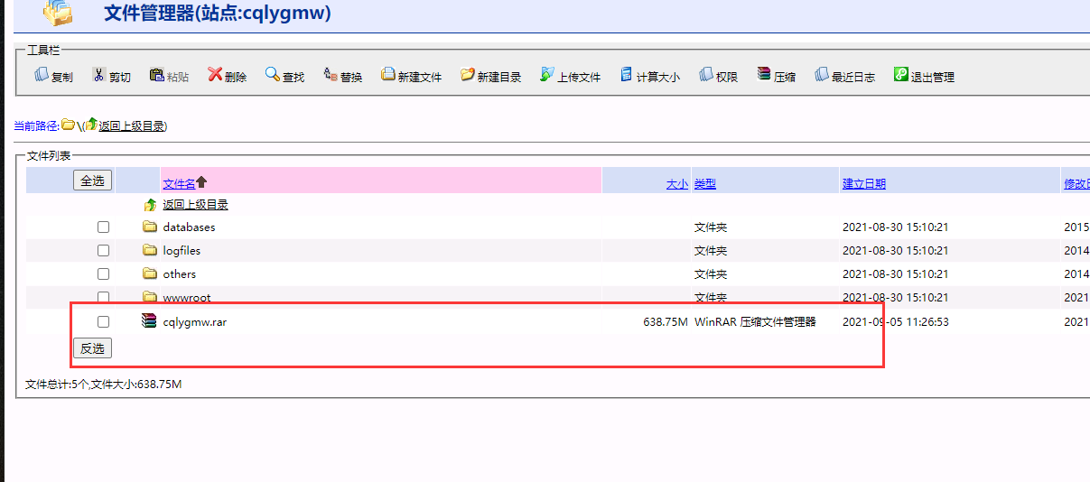Open the Upload File (上传文件) tool
The width and height of the screenshot is (1090, 482).
[x=547, y=76]
